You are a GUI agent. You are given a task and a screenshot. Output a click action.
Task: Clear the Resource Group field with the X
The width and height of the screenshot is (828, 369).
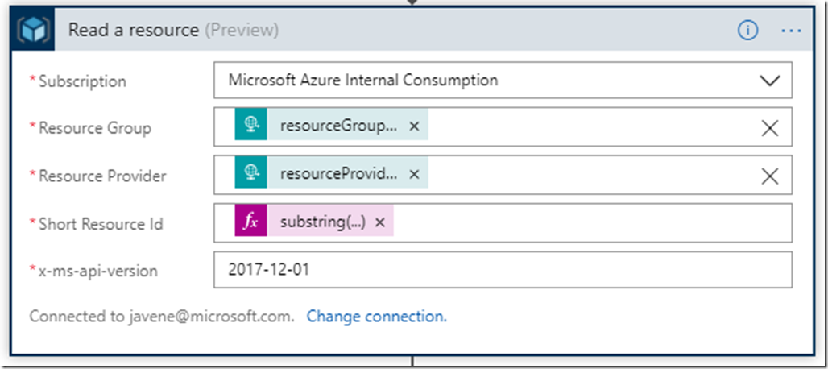pyautogui.click(x=770, y=128)
